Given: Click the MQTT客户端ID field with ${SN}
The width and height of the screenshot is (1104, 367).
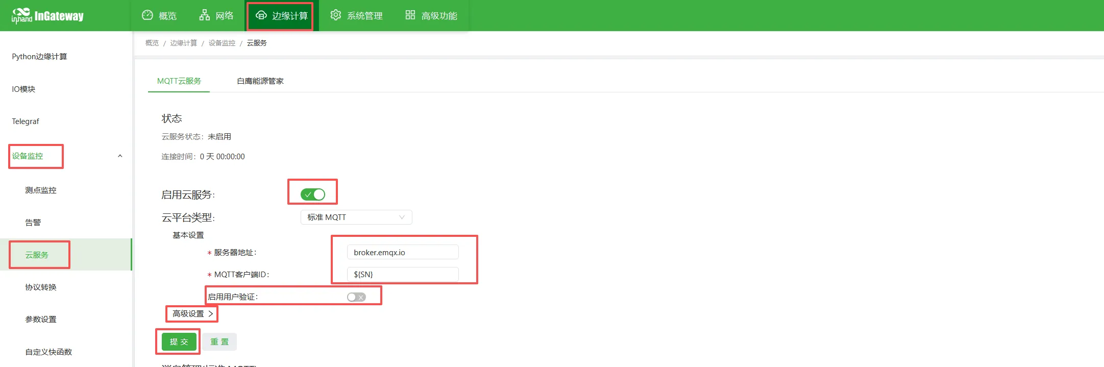Looking at the screenshot, I should pyautogui.click(x=403, y=275).
